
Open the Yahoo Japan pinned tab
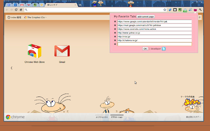tap(29, 5)
